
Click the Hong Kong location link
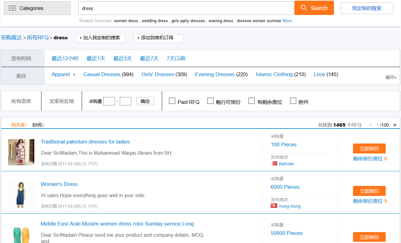tap(290, 206)
